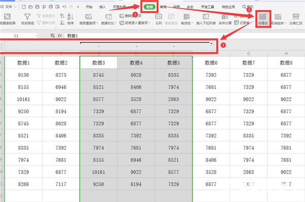Select 10161 in the 数据1 column
The height and width of the screenshot is (202, 305).
pos(23,99)
